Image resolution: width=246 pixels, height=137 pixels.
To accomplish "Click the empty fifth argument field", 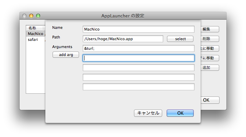I will coord(138,87).
